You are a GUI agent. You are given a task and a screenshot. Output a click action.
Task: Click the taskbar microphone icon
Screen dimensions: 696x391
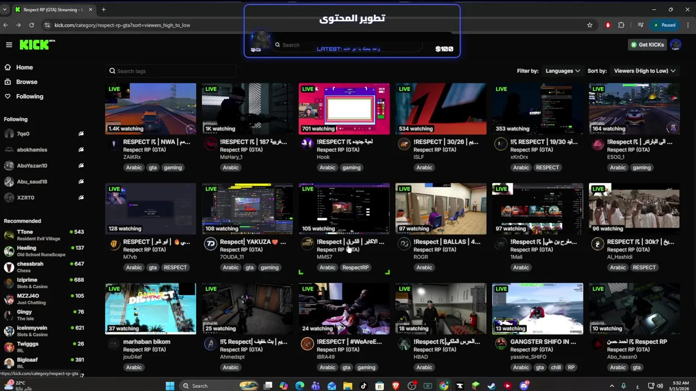click(x=624, y=386)
